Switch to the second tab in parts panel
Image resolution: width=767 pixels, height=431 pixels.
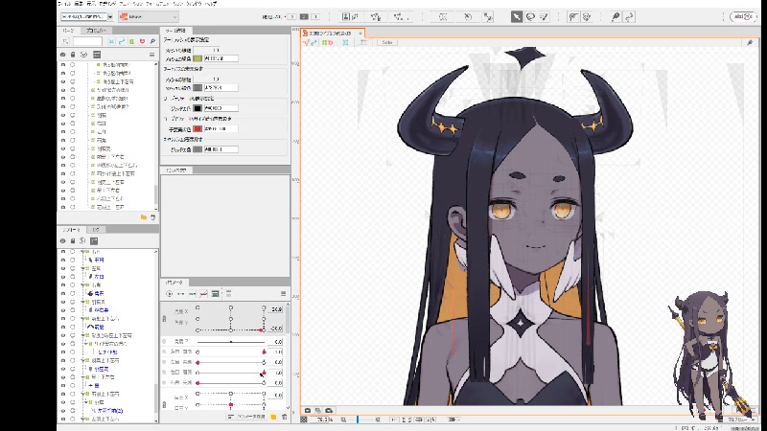(96, 32)
